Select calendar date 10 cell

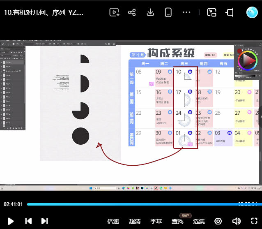184,77
